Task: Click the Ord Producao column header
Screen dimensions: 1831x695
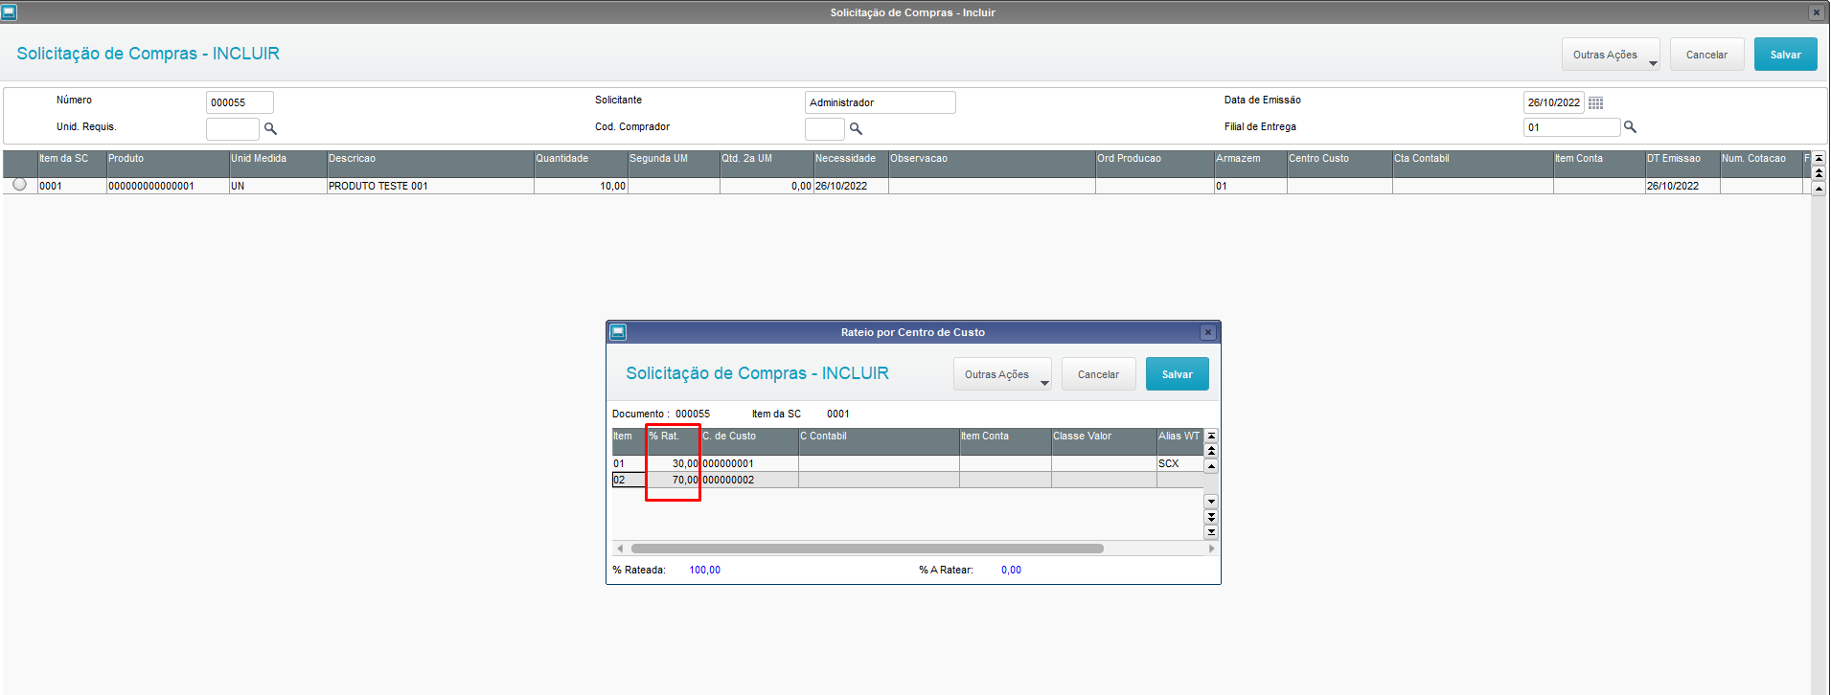Action: click(x=1155, y=164)
